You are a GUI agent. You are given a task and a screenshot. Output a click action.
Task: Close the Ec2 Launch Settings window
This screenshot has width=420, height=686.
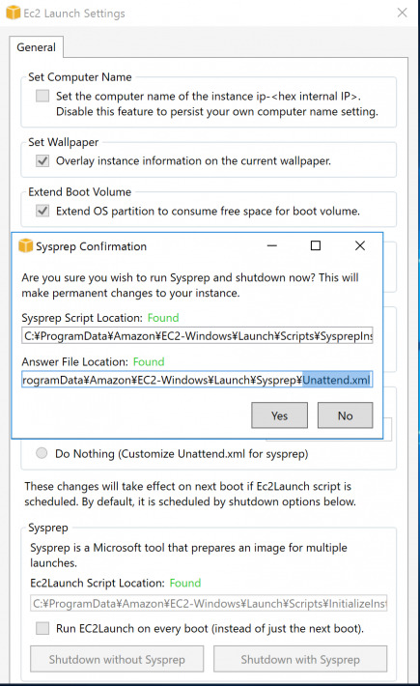[402, 13]
